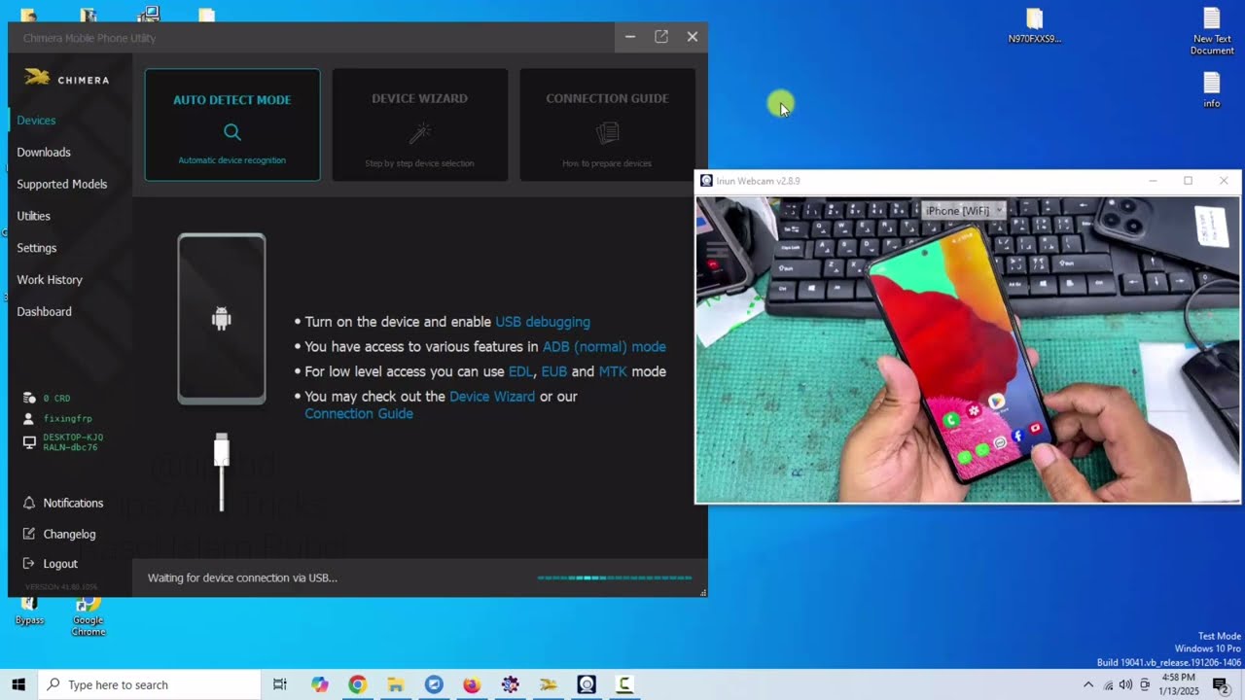Open New Text Document on desktop

[x=1212, y=31]
